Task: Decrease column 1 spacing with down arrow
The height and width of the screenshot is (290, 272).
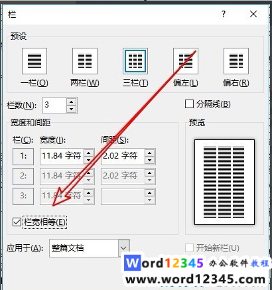Action: (150, 160)
